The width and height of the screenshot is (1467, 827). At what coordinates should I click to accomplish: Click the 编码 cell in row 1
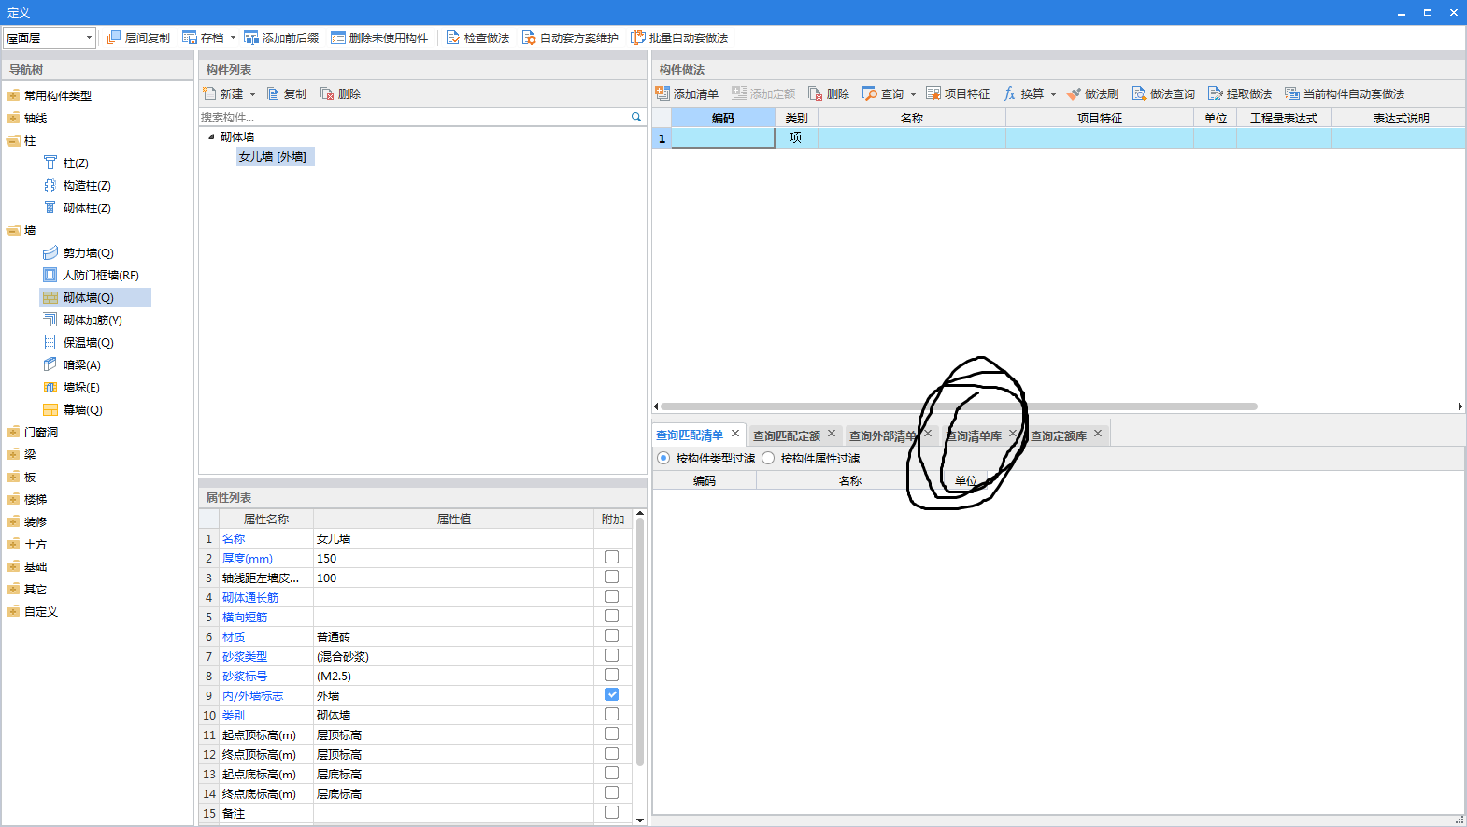click(x=723, y=137)
